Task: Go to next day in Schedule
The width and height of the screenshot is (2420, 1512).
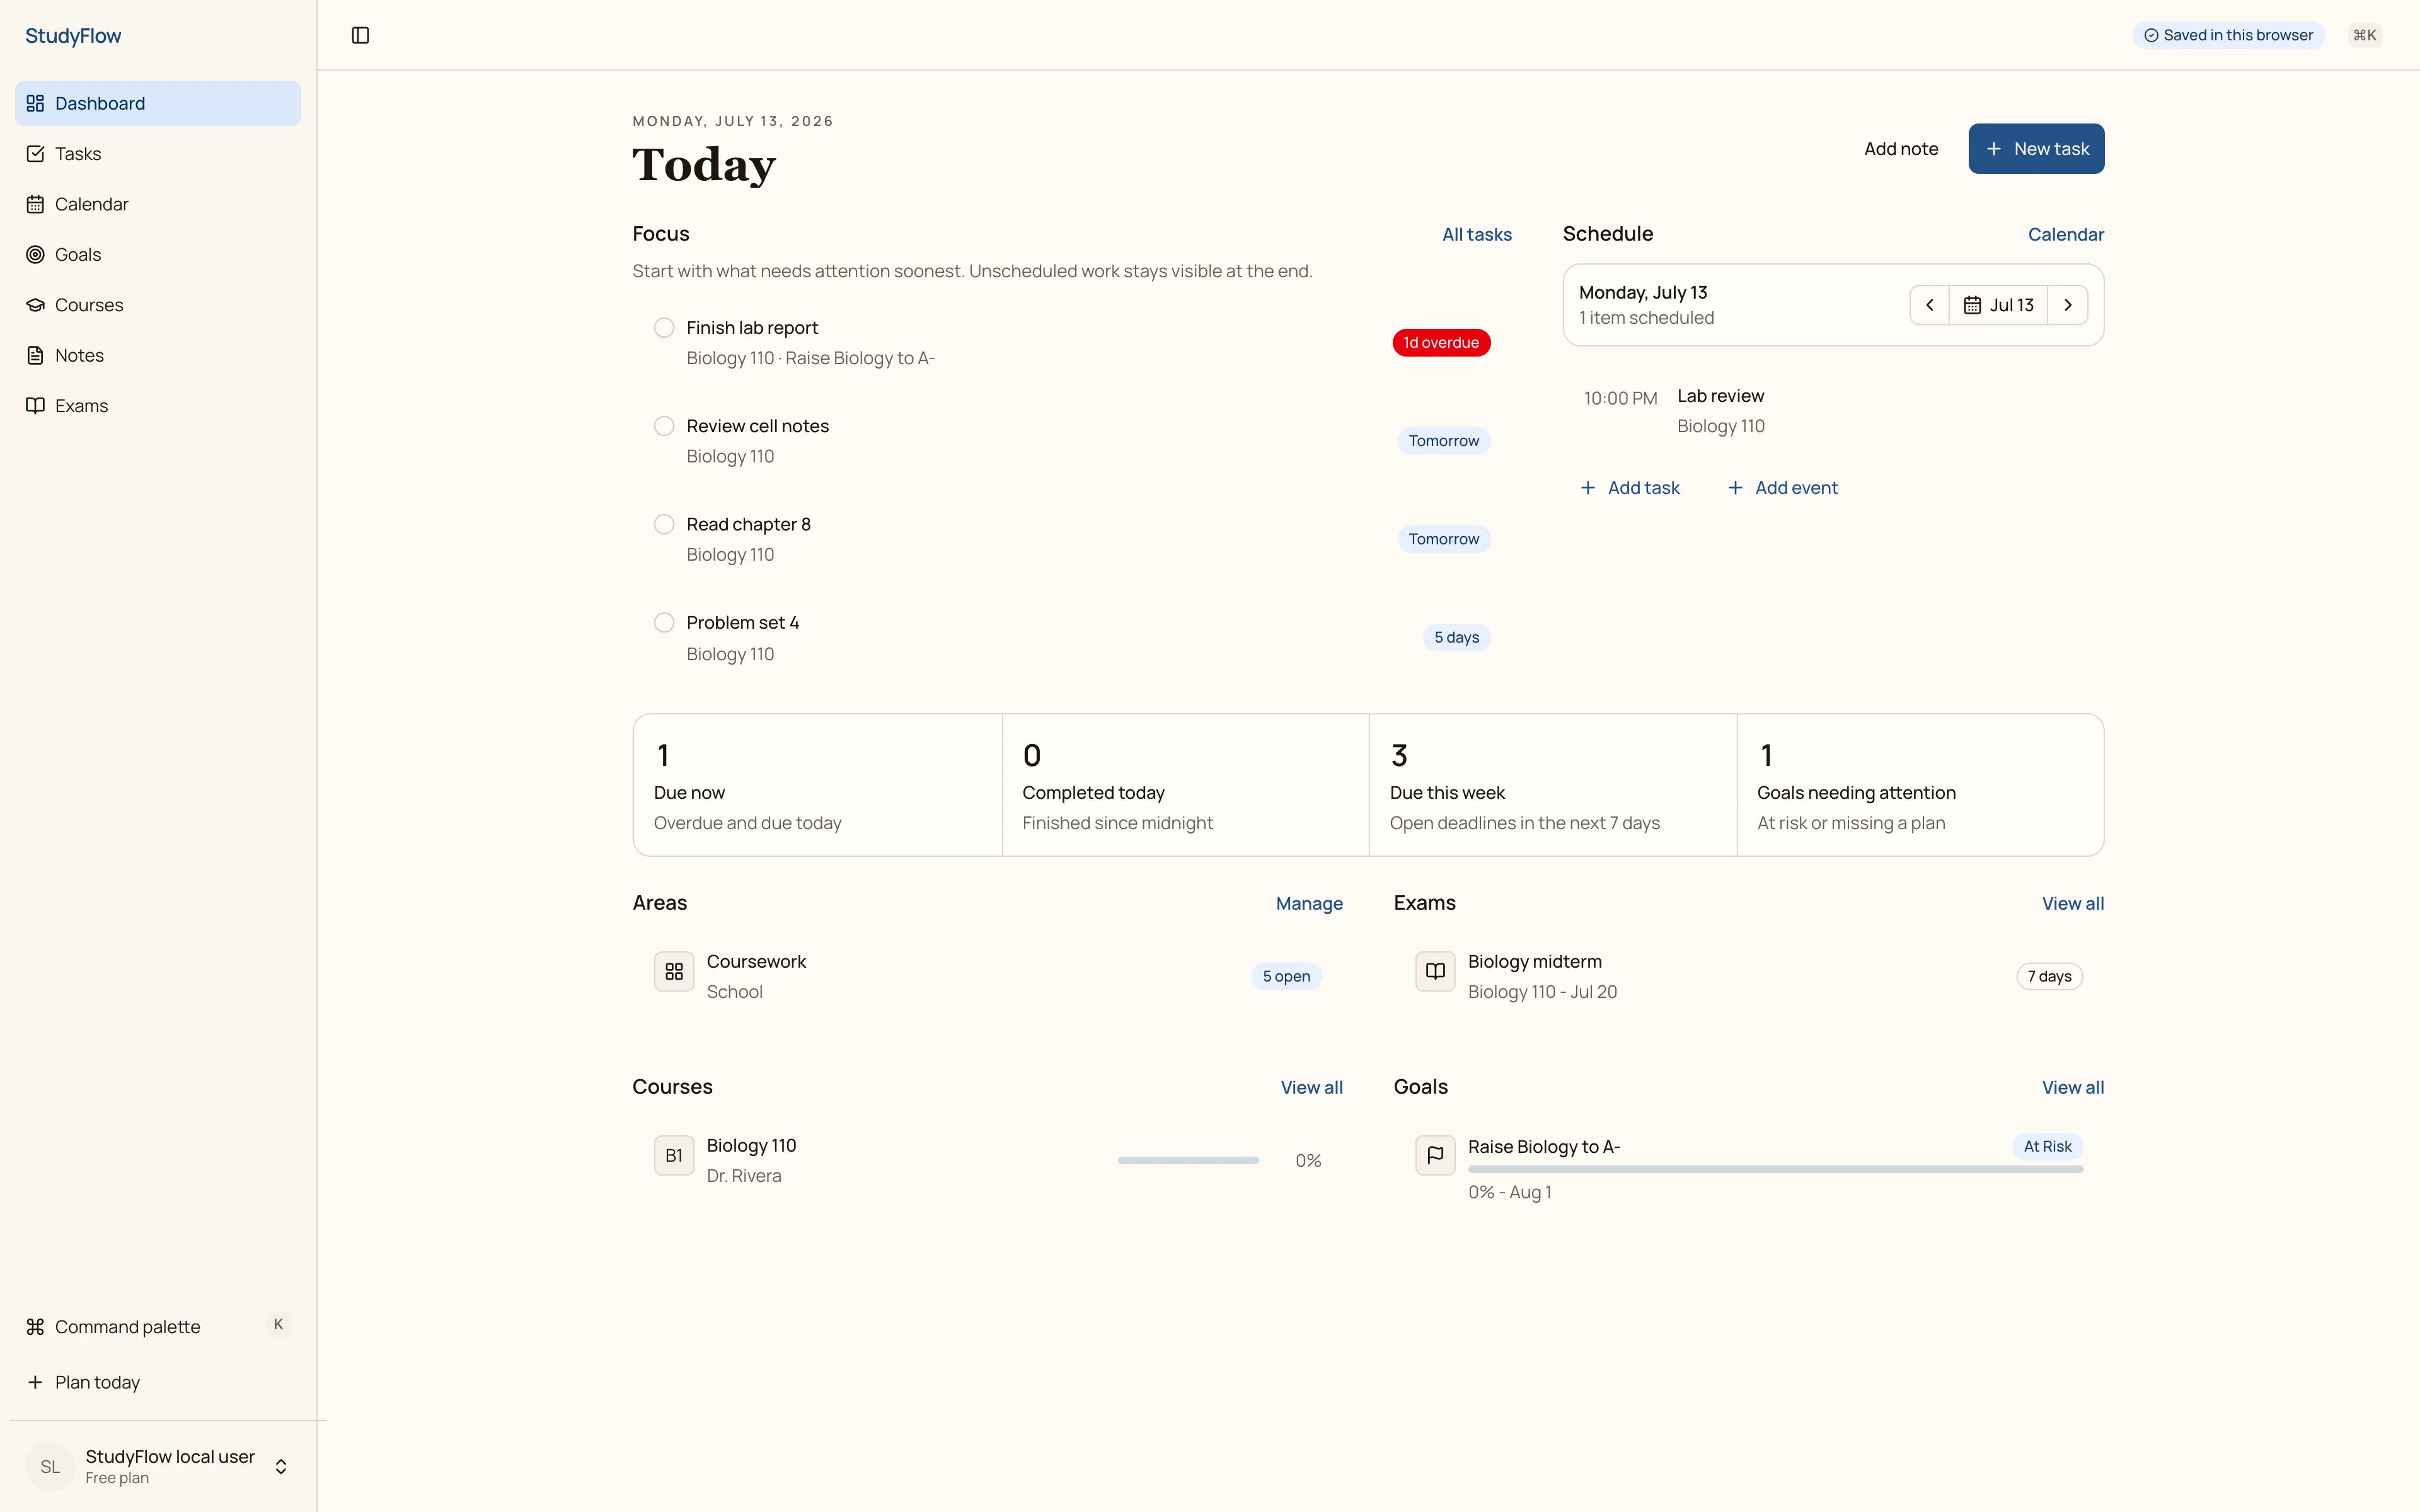Action: (2068, 305)
